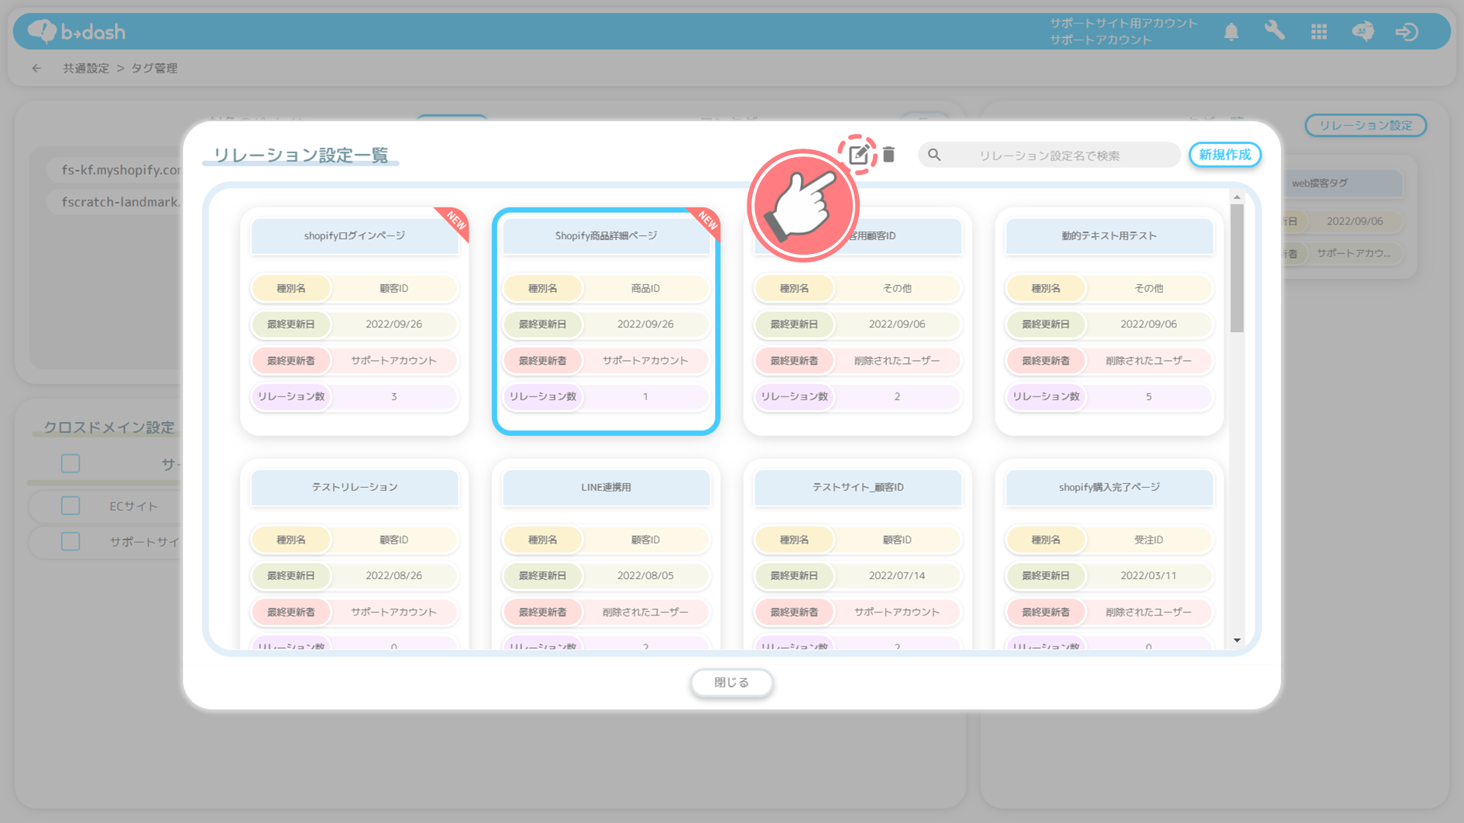Screen dimensions: 1464x823
Task: Click the edit relation pencil icon
Action: (x=857, y=155)
